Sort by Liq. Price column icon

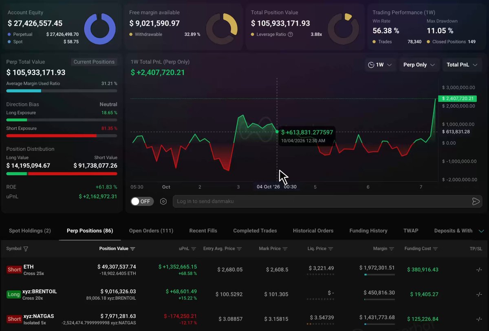[x=330, y=249]
